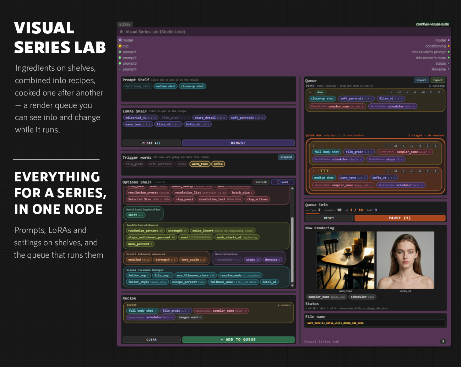Click BROWSE in the LoRAs Shelf
The image size is (461, 367).
click(x=238, y=143)
